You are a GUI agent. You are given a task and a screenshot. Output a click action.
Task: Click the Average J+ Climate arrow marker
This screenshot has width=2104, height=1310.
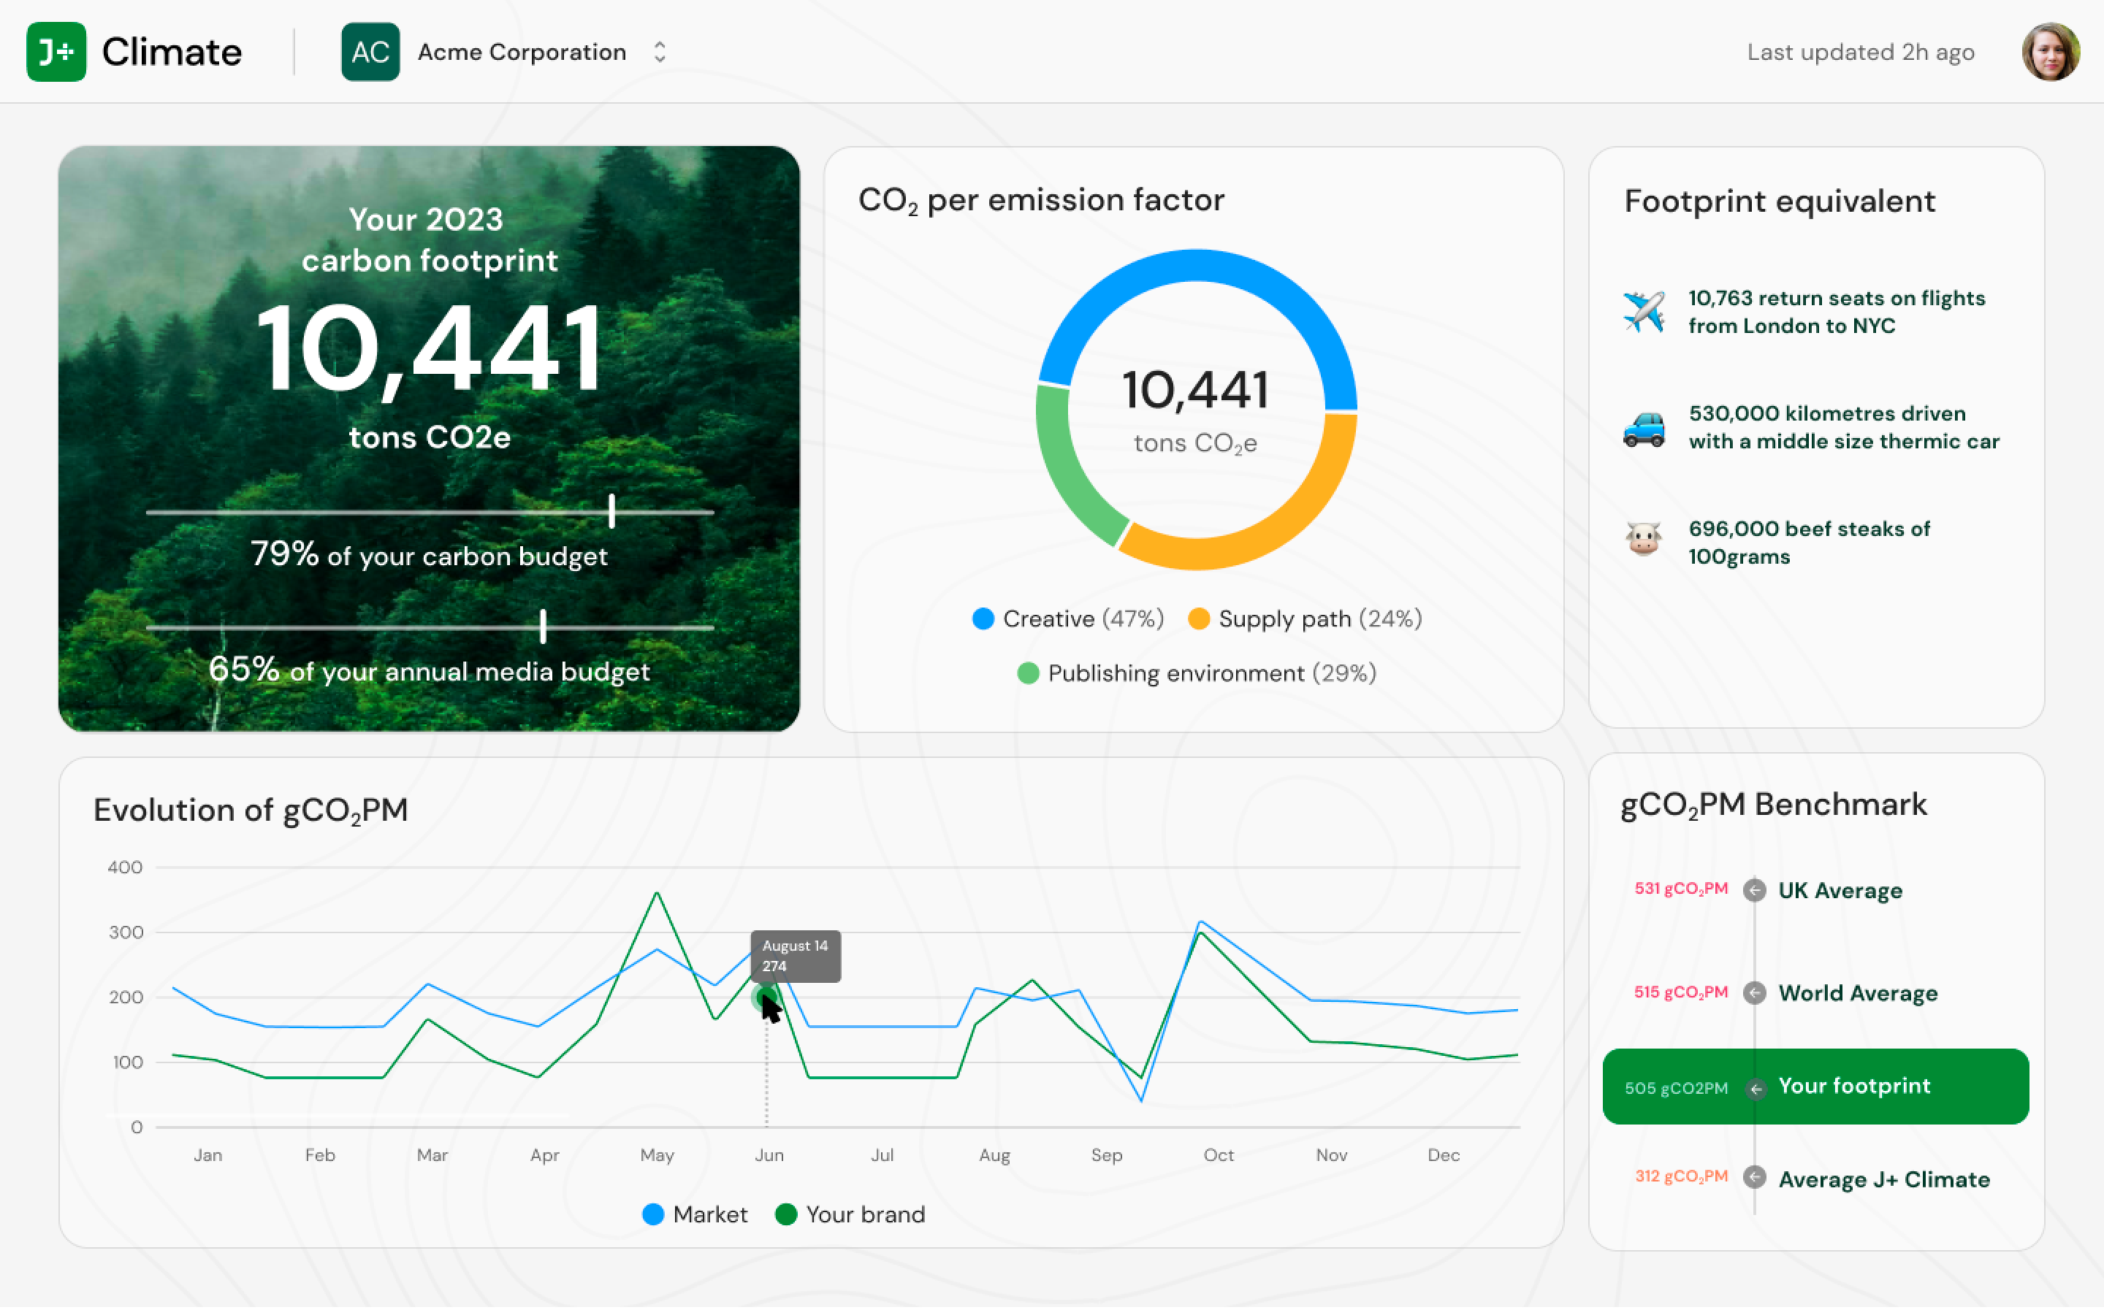click(x=1754, y=1176)
